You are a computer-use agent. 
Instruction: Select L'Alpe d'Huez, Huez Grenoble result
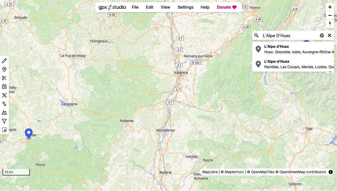[293, 49]
